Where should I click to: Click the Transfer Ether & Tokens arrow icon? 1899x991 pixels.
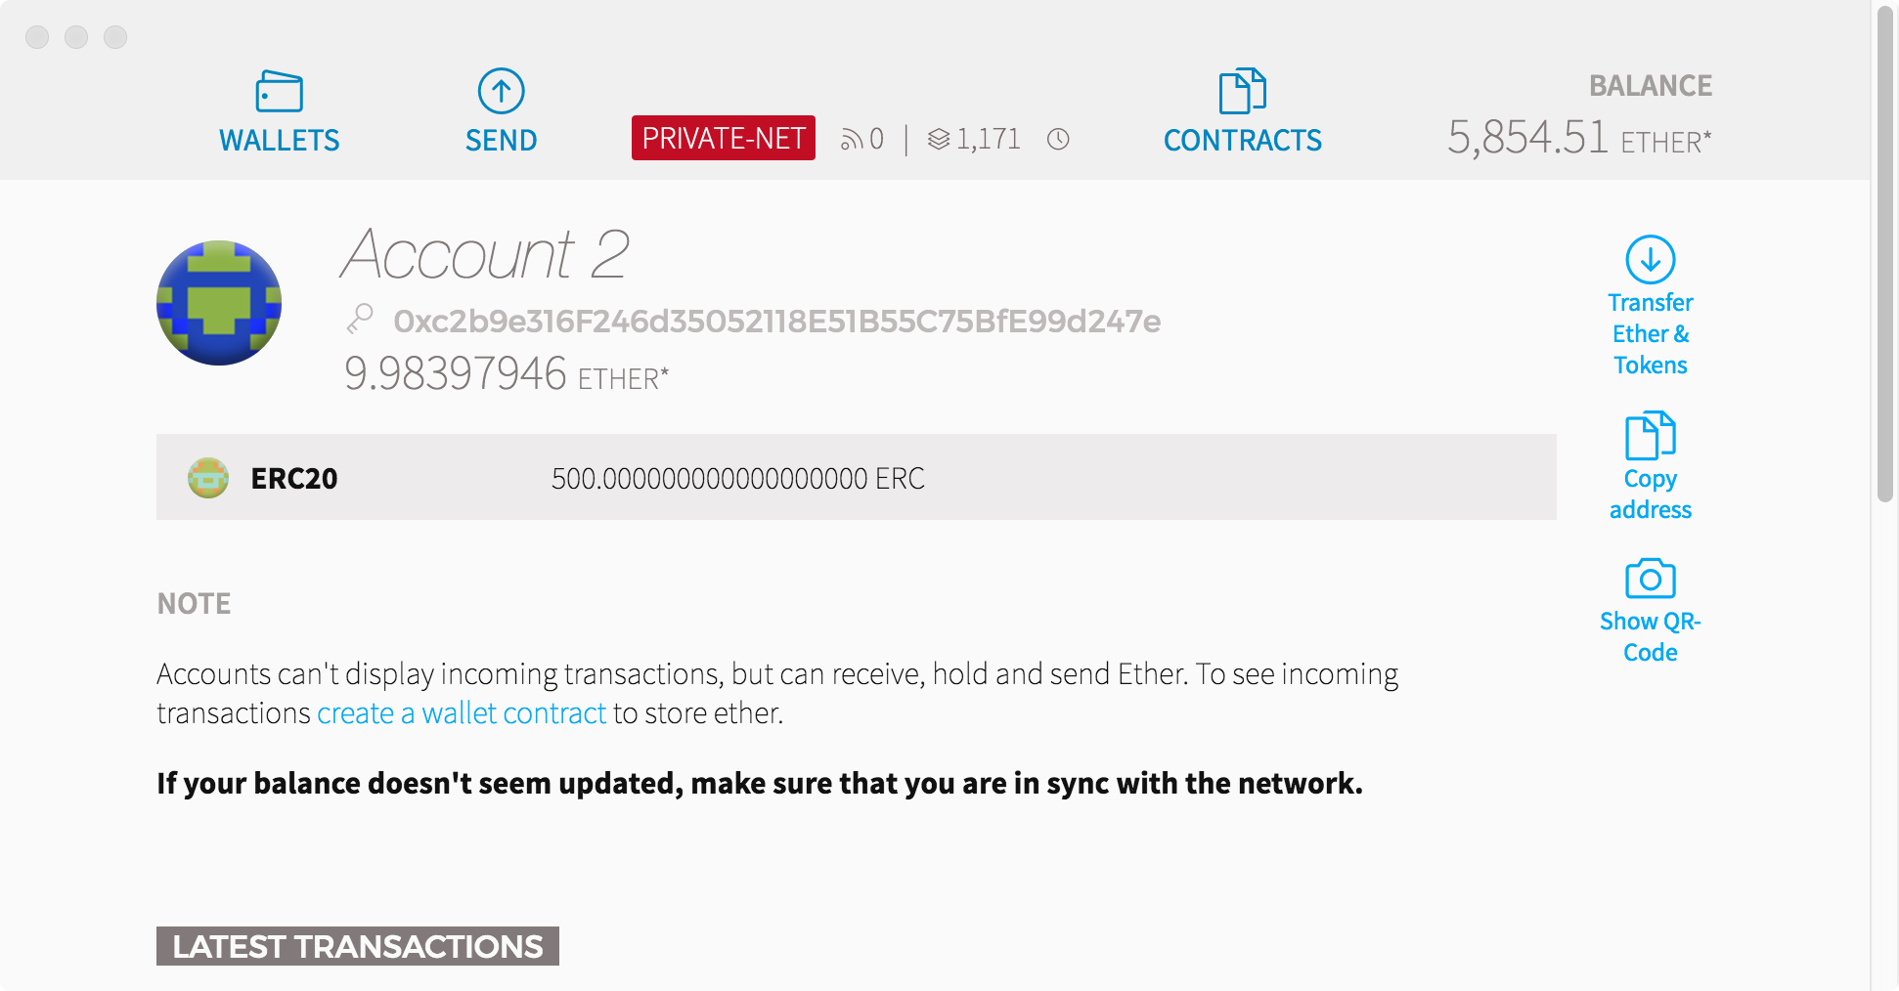[x=1650, y=260]
